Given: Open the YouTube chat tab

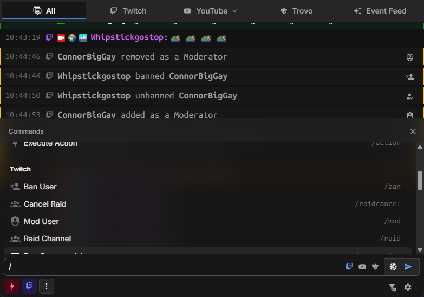Looking at the screenshot, I should (x=206, y=11).
